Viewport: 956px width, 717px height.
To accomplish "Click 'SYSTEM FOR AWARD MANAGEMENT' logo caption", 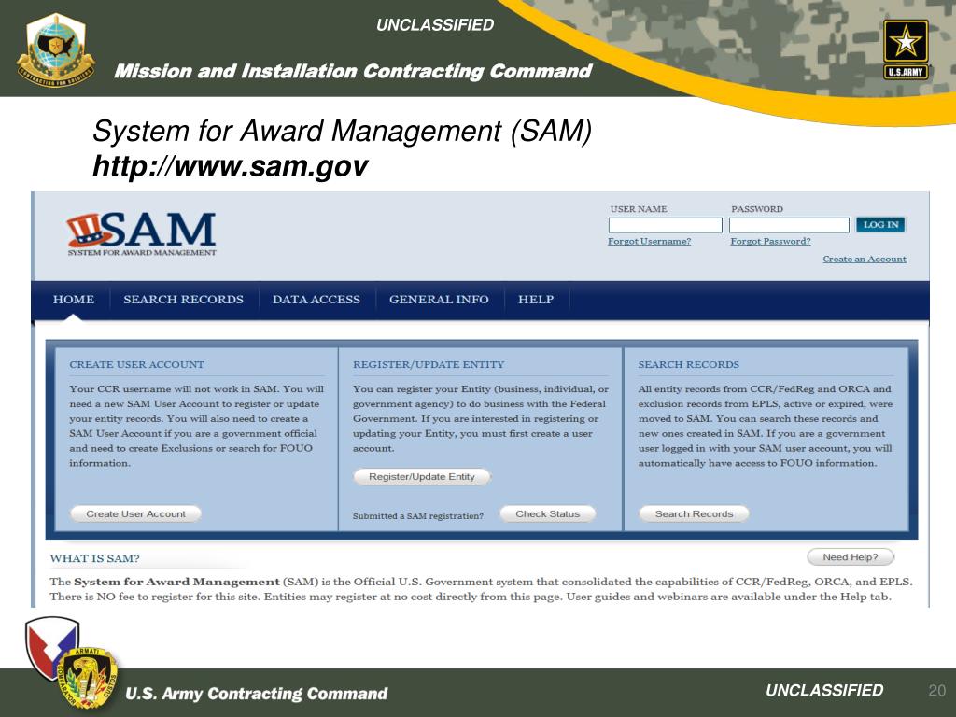I will (142, 252).
